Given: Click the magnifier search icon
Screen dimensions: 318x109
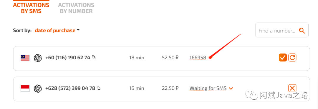Looking at the screenshot, I should click(x=302, y=31).
